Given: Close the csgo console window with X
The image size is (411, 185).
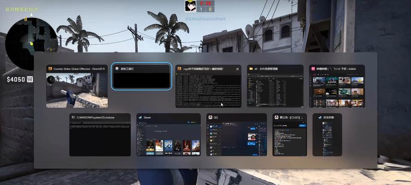Looking at the screenshot, I should pyautogui.click(x=238, y=69).
